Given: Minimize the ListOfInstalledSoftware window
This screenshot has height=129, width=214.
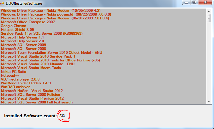Looking at the screenshot, I should pos(186,2).
